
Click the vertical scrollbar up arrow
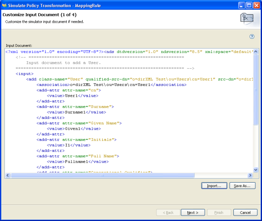tap(255, 52)
